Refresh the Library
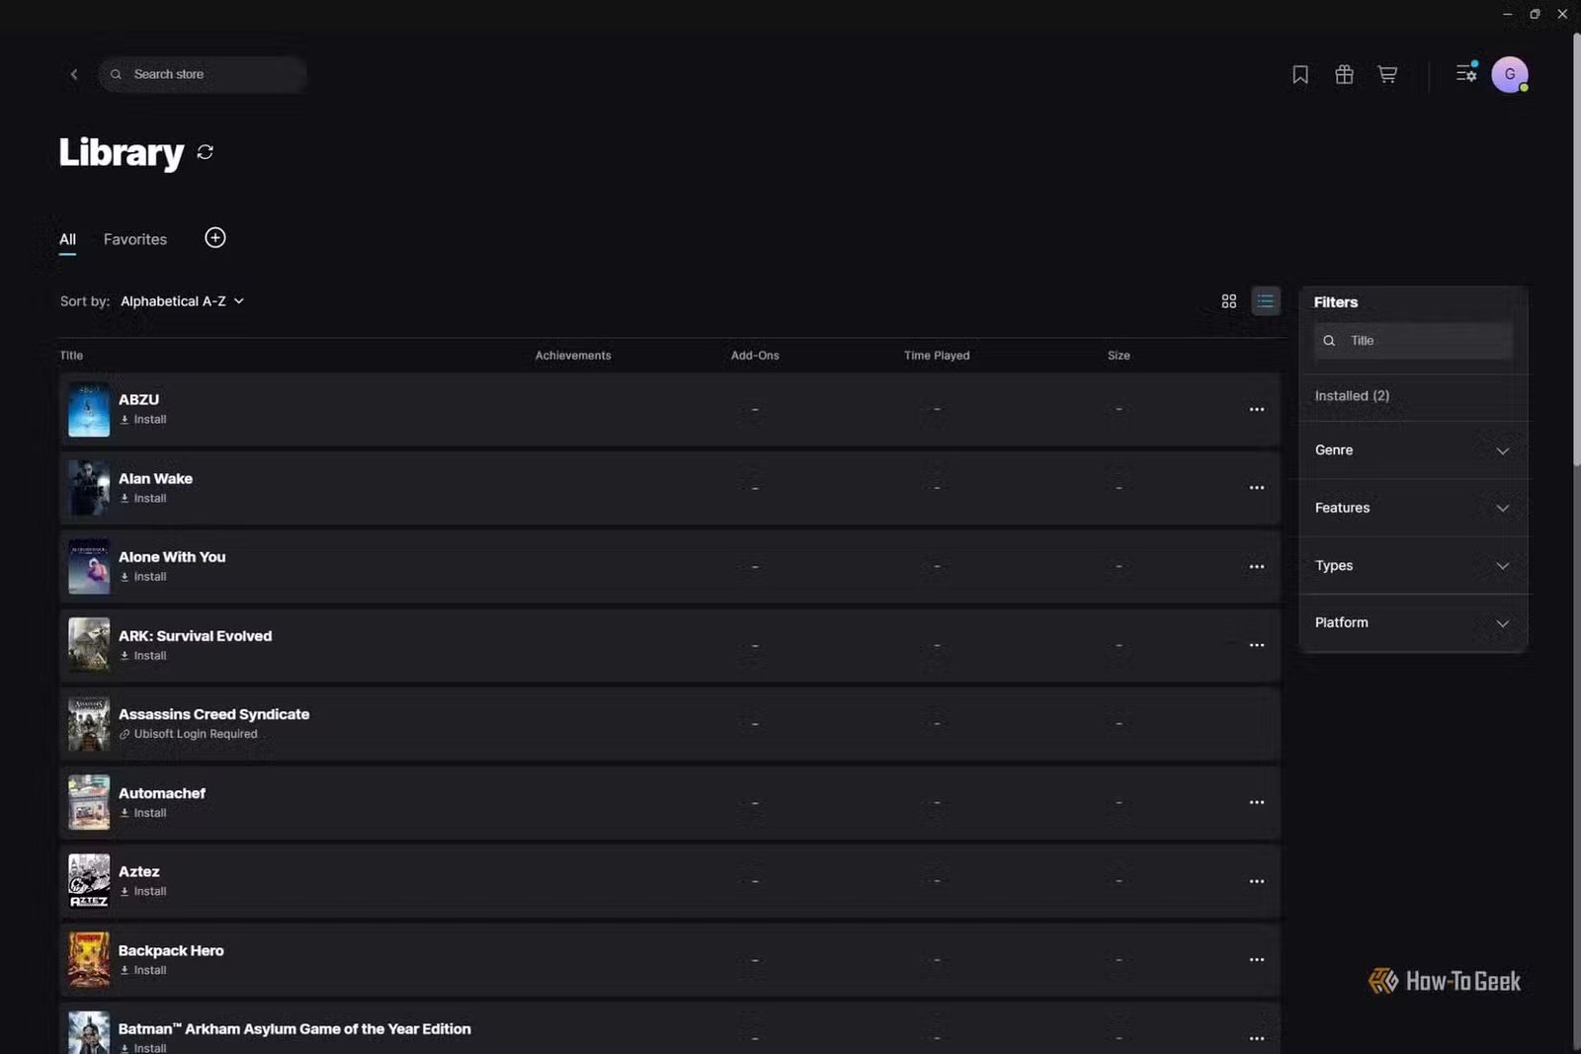The image size is (1581, 1054). click(206, 152)
